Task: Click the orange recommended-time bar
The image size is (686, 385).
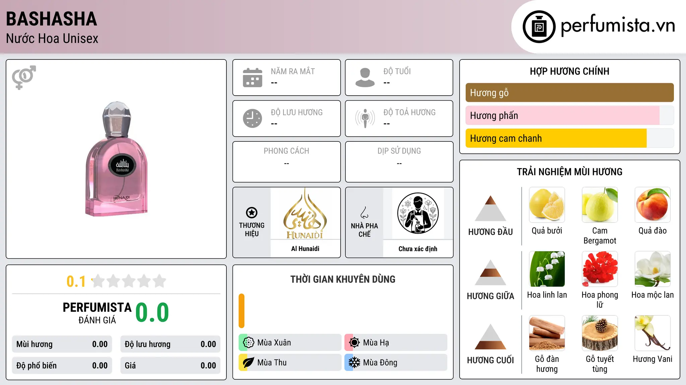Action: (x=242, y=311)
